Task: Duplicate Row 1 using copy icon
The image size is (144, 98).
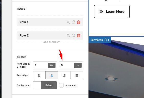Action: click(73, 22)
